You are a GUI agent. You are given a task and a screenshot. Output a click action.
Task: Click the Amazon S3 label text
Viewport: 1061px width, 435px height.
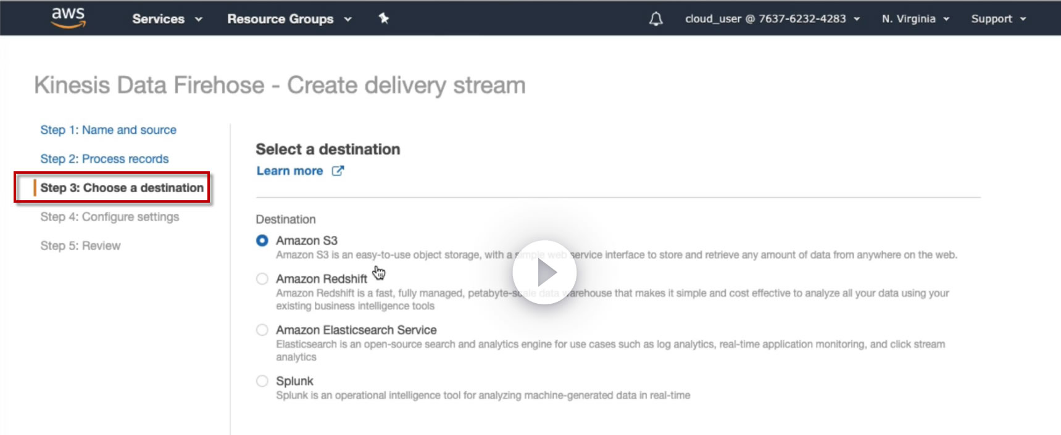(307, 240)
